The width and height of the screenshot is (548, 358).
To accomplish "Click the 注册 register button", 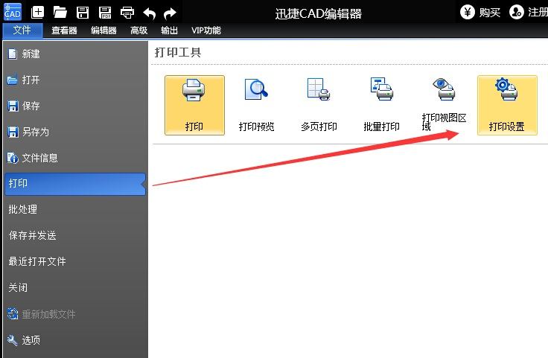I will click(529, 12).
